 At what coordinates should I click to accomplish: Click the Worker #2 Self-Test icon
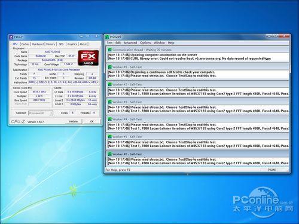(109, 84)
